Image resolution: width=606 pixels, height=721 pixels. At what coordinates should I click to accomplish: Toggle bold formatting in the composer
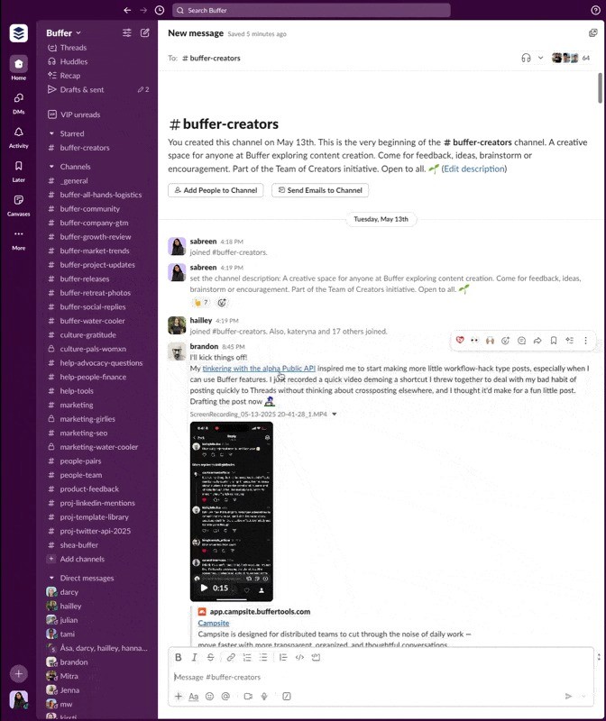(179, 658)
